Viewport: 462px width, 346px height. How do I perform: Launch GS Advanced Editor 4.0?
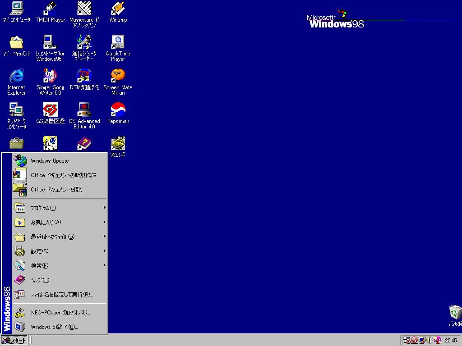[x=84, y=116]
